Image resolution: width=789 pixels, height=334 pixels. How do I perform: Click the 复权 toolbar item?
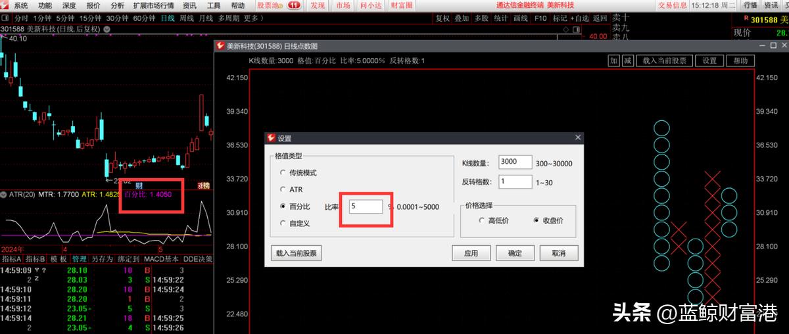tap(442, 18)
